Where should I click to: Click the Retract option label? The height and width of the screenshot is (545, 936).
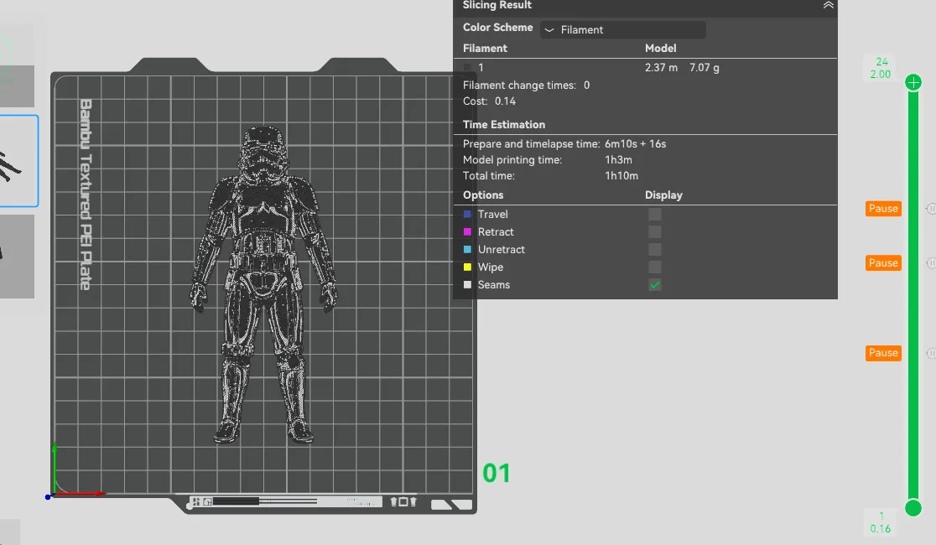coord(496,231)
